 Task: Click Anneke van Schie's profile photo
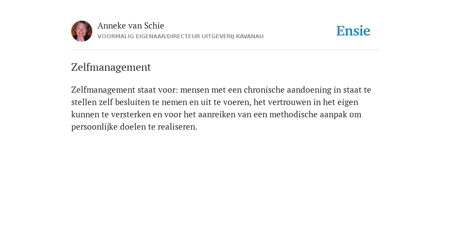(x=82, y=31)
